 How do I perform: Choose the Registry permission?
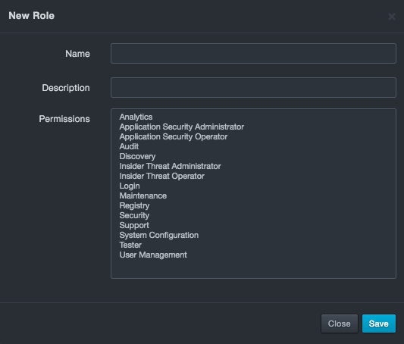134,205
